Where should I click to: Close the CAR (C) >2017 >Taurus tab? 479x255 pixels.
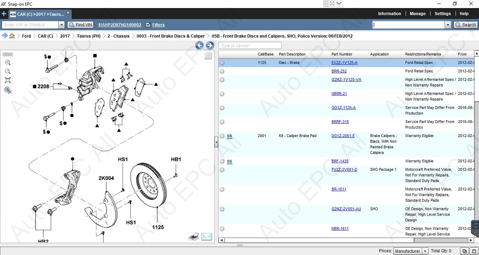click(68, 13)
